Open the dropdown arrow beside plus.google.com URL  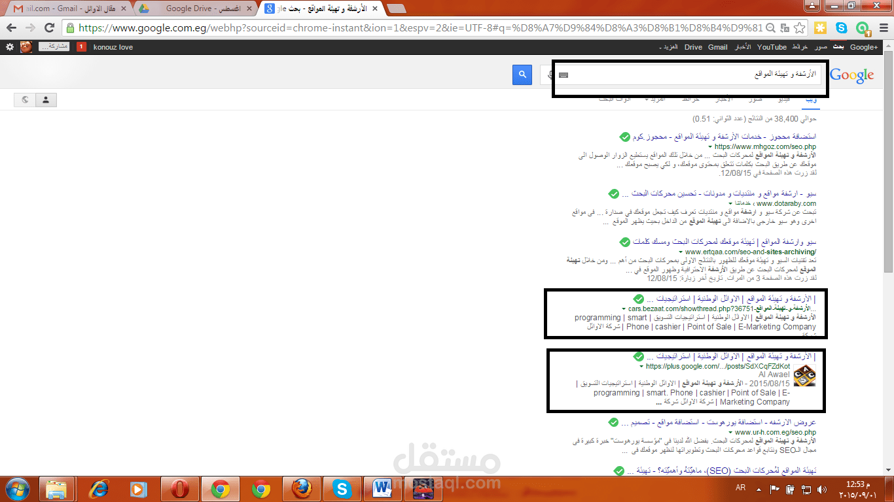point(642,367)
